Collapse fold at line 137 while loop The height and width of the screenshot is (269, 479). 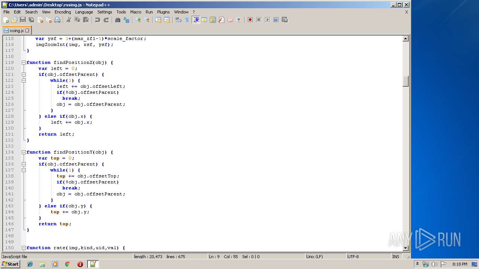(x=24, y=170)
